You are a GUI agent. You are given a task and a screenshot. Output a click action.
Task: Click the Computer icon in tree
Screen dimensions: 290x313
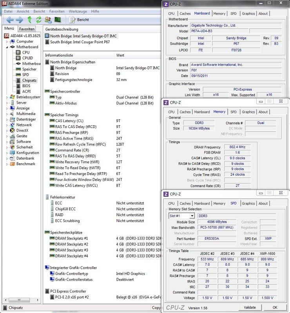13,41
